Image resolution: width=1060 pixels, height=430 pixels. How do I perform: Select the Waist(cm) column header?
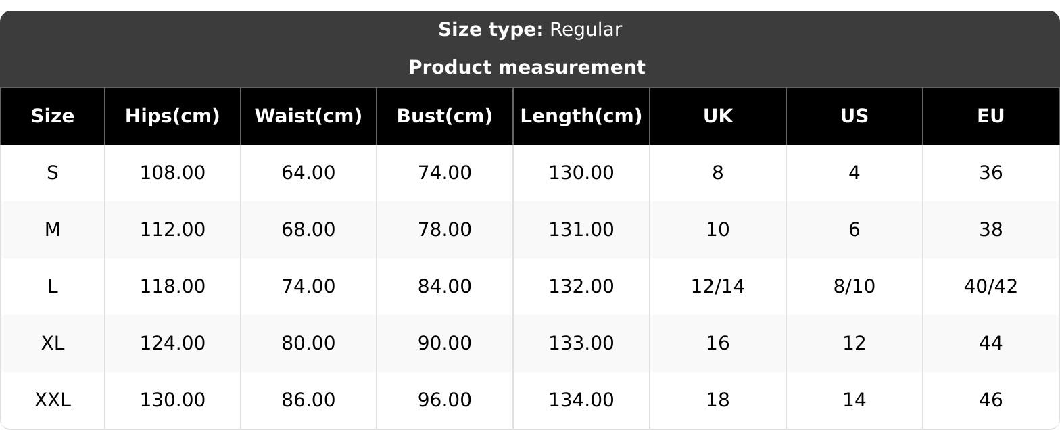[x=308, y=116]
